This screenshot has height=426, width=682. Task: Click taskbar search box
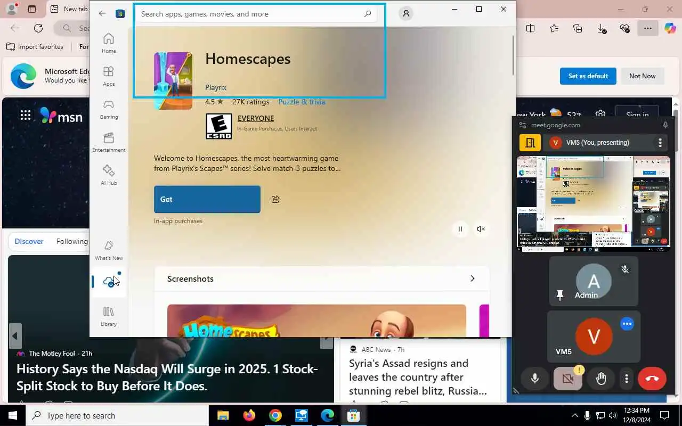pos(117,415)
